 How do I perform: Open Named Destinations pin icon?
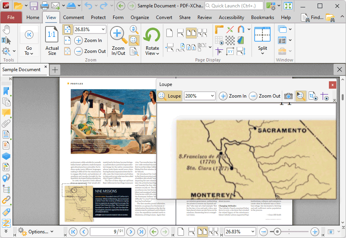tap(6, 178)
